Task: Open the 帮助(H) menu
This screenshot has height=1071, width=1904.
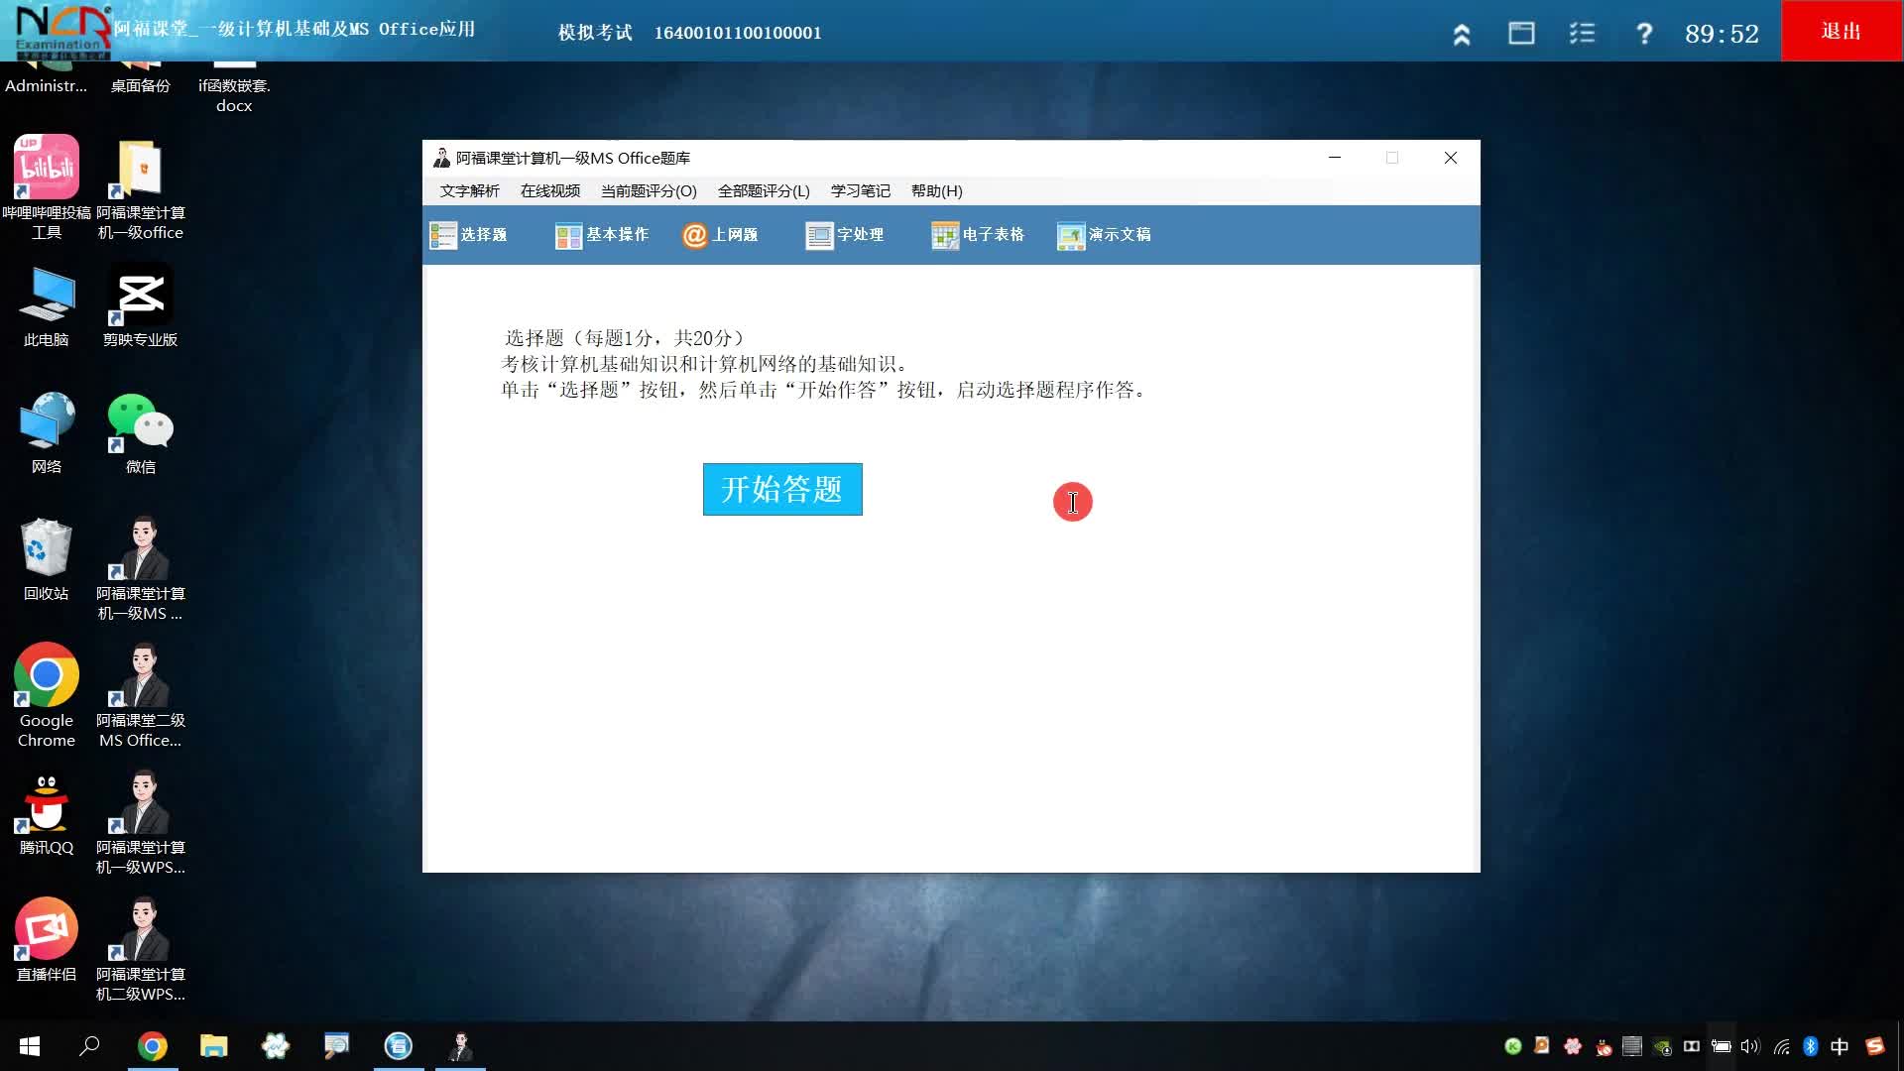Action: coord(936,190)
